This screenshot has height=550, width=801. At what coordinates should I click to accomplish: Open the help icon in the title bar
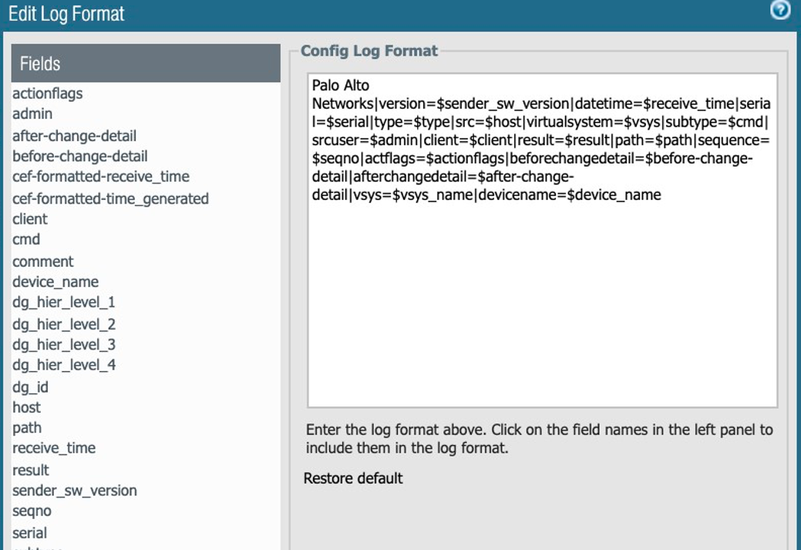(780, 10)
